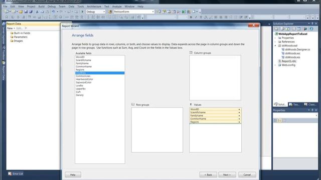
Task: Pin the Properties panel
Action: 312,110
